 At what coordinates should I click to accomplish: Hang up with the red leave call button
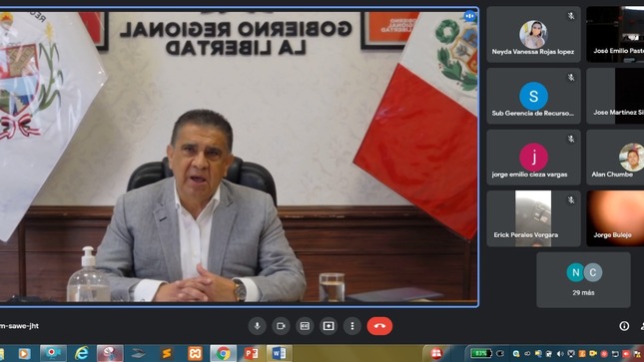[380, 326]
